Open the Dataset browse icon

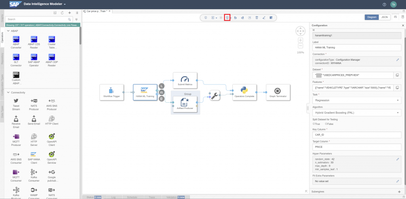click(x=397, y=75)
